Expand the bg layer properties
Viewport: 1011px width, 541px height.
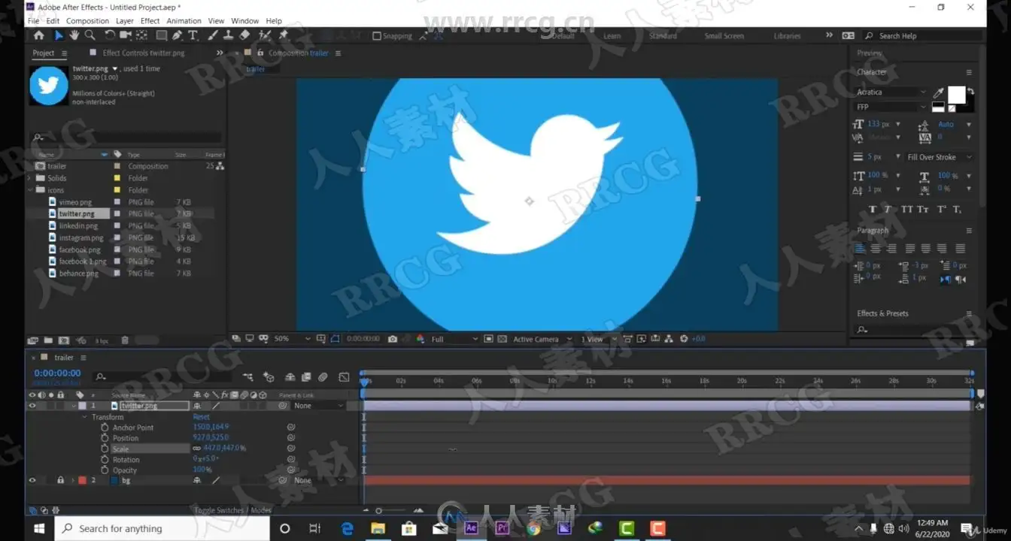click(x=72, y=480)
